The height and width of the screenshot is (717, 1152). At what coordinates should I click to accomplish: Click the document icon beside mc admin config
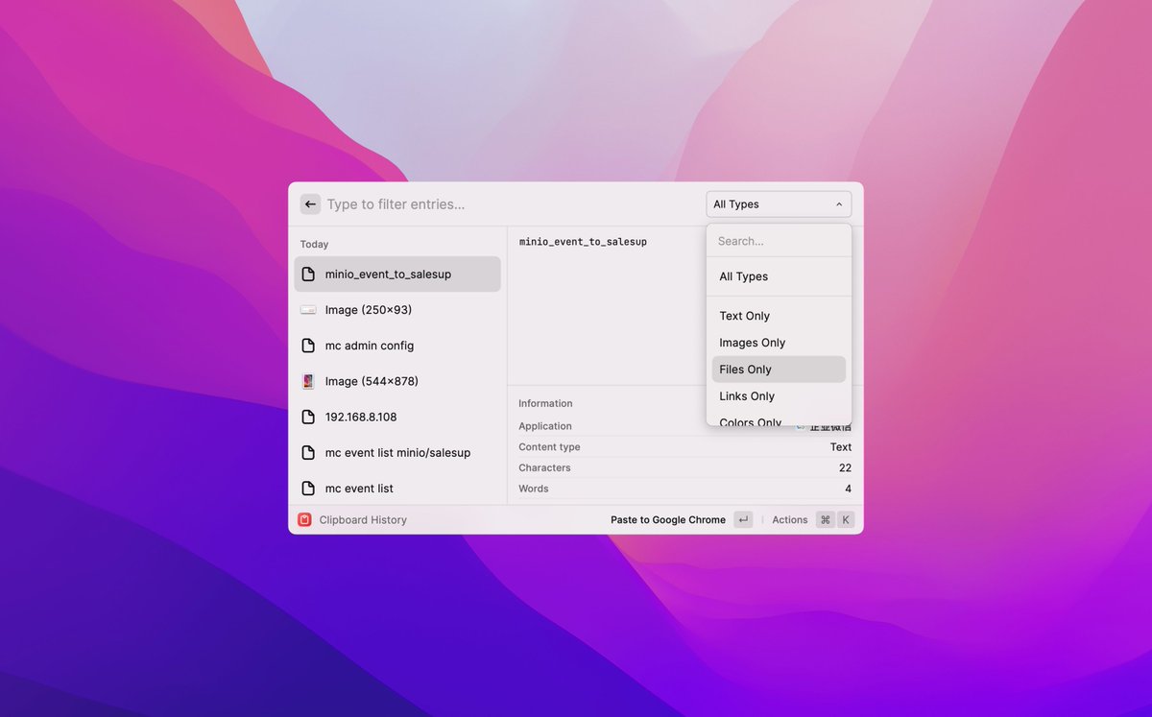pyautogui.click(x=308, y=346)
